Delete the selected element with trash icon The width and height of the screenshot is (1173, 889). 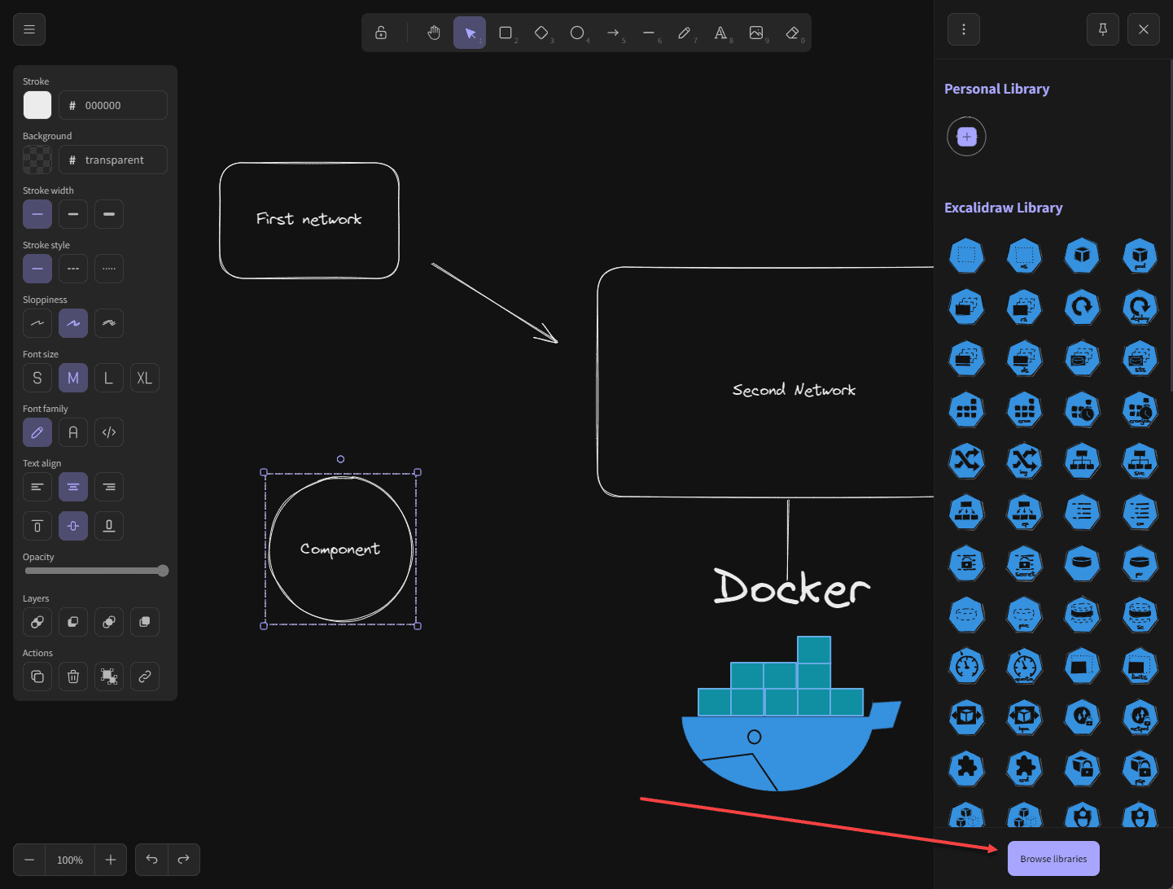point(73,677)
